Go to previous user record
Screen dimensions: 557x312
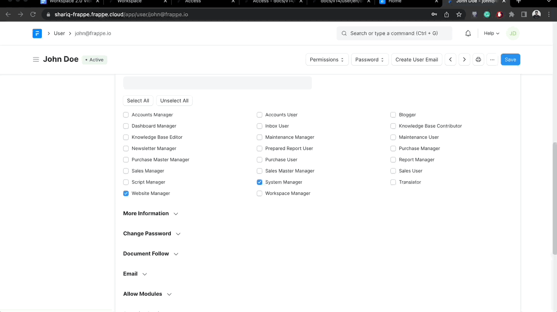click(450, 60)
